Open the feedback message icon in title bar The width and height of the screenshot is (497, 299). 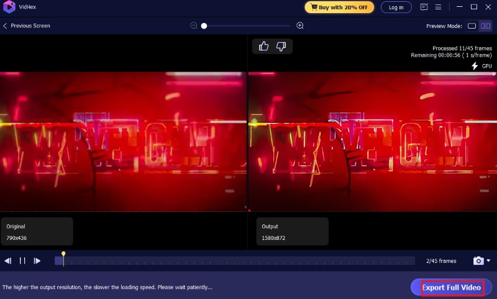click(424, 7)
